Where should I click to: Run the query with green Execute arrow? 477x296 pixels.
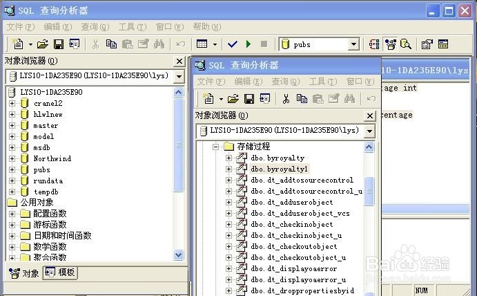[249, 44]
